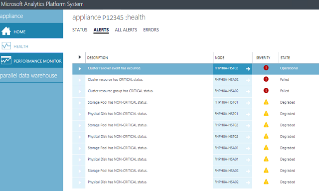This screenshot has height=191, width=319.
Task: Click the 'appliance P12345 :health' page title
Action: (109, 17)
